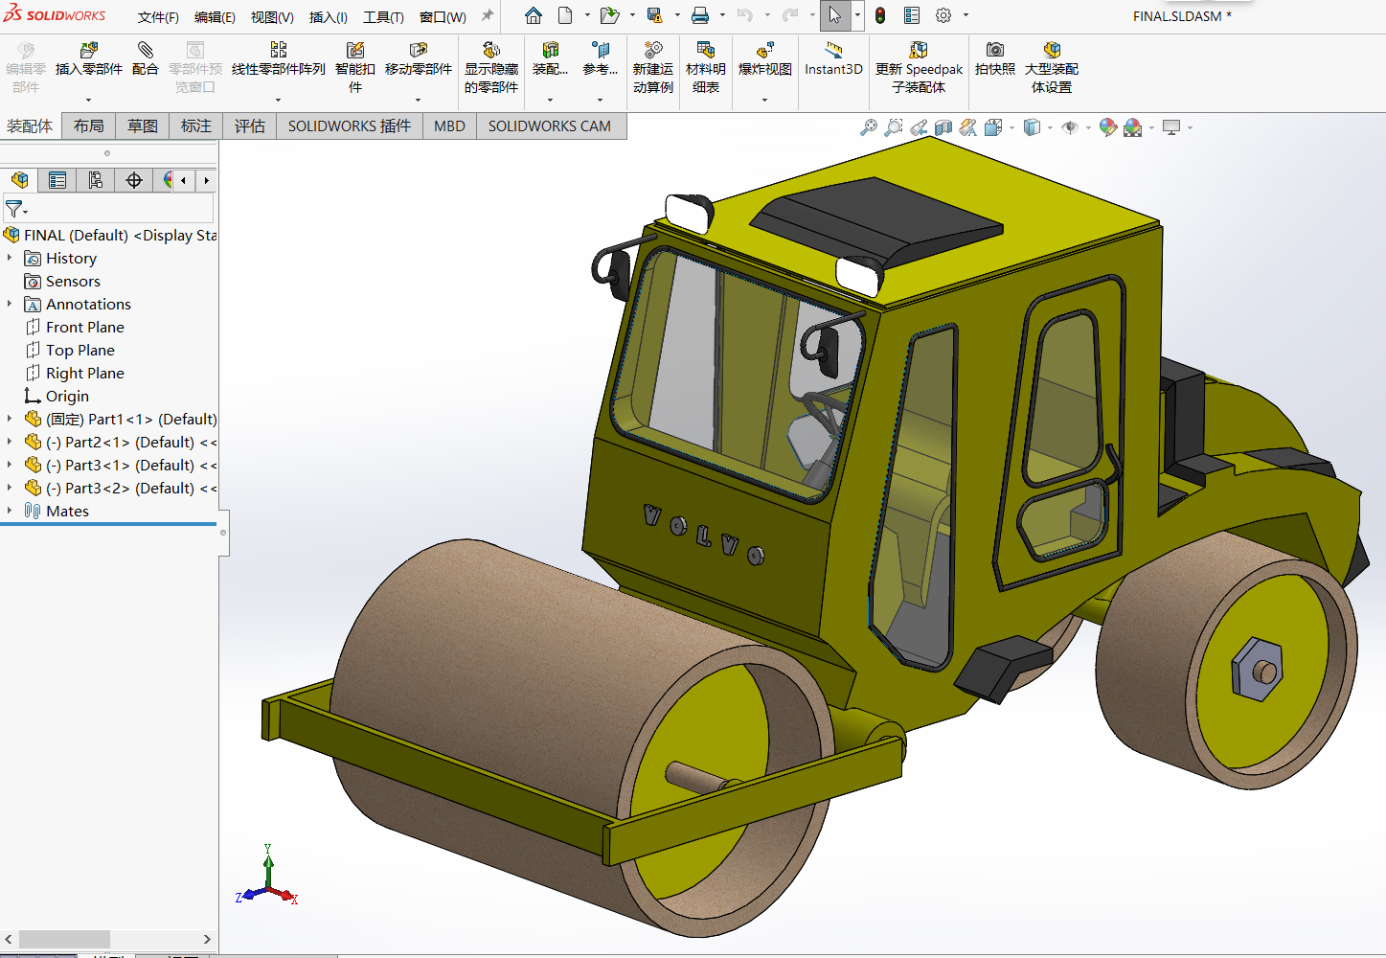Click the Edit Appearance color ball icon
This screenshot has width=1386, height=958.
[x=1108, y=127]
